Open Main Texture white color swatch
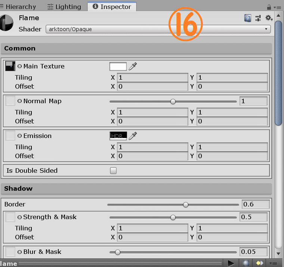The height and width of the screenshot is (267, 284). (x=118, y=66)
